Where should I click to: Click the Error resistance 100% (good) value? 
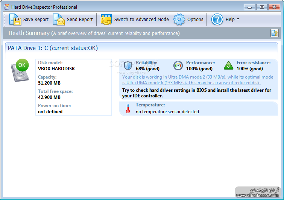pos(250,69)
